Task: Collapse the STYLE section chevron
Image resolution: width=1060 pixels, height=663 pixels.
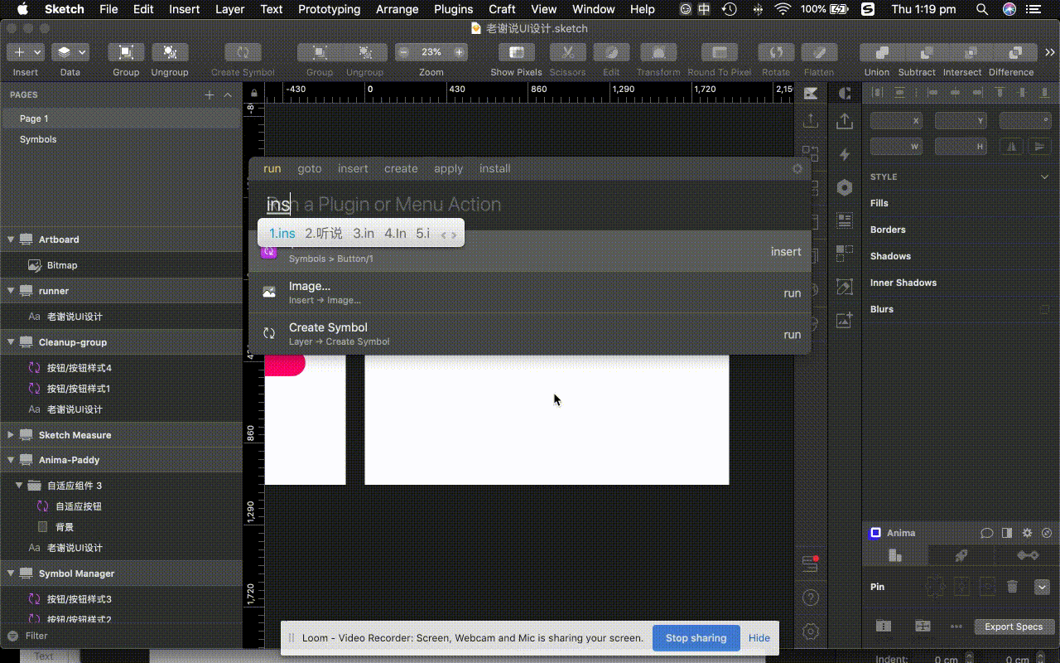Action: click(x=1044, y=177)
